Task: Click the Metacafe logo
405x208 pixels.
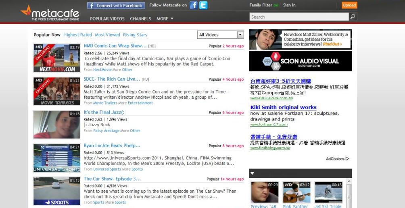Action: click(50, 13)
